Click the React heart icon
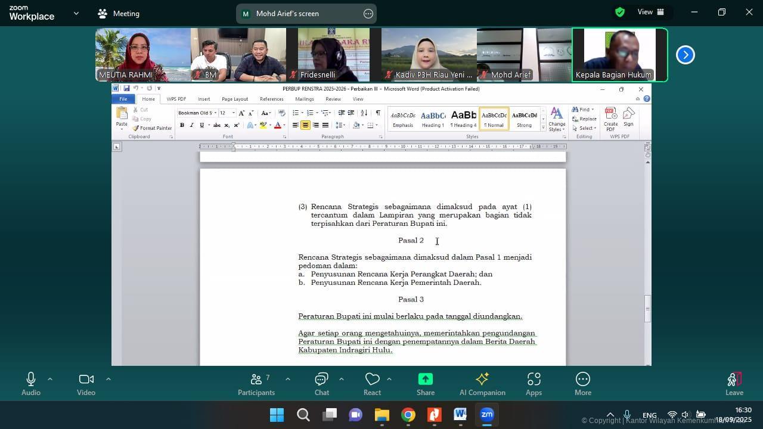 pyautogui.click(x=373, y=380)
